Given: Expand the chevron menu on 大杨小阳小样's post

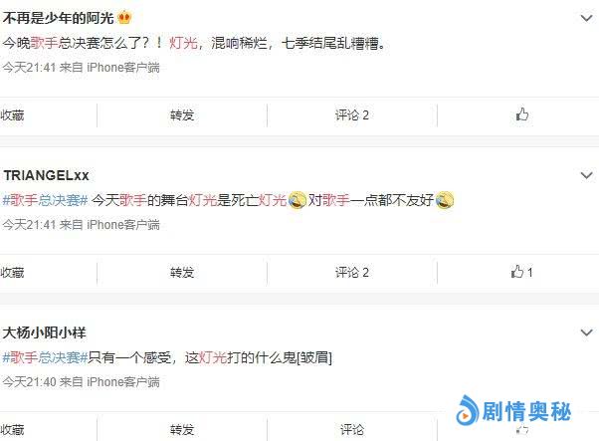Looking at the screenshot, I should click(586, 332).
